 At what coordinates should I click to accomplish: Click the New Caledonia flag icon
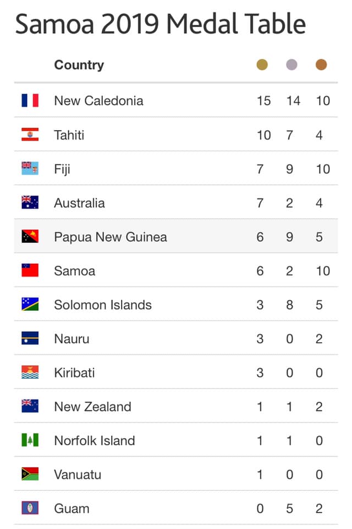click(x=30, y=100)
